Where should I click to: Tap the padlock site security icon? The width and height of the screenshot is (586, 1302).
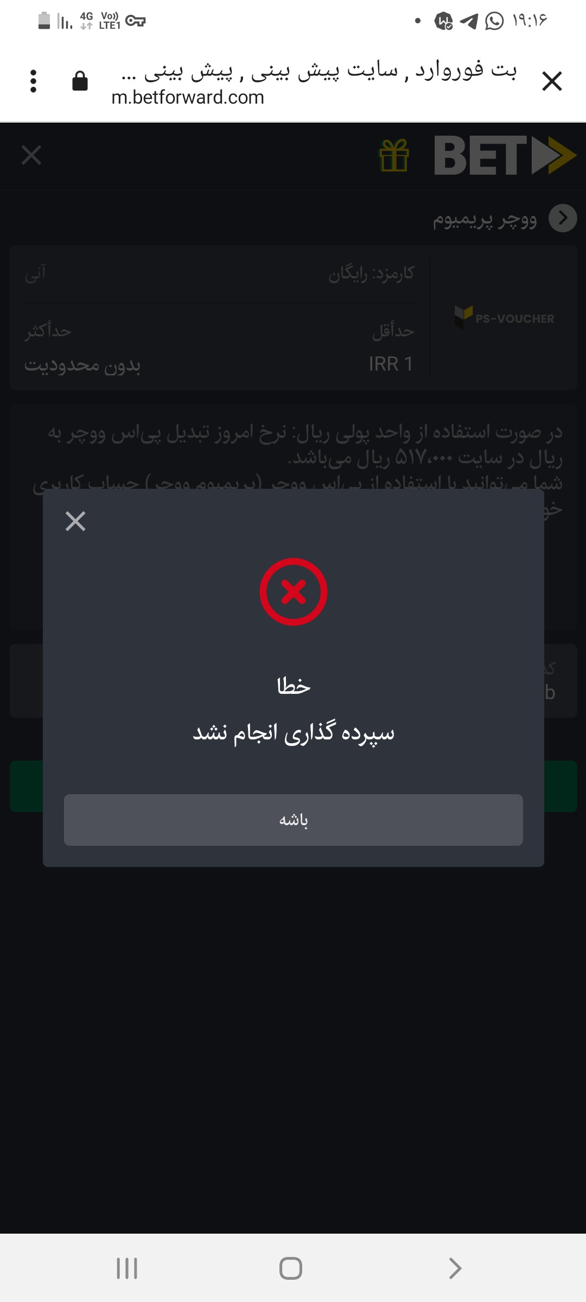click(80, 81)
